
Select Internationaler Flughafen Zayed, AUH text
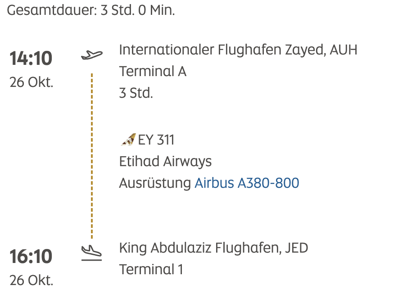[238, 50]
